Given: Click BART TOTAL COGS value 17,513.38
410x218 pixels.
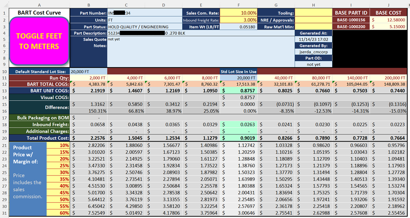Looking at the screenshot, I should pyautogui.click(x=239, y=84).
